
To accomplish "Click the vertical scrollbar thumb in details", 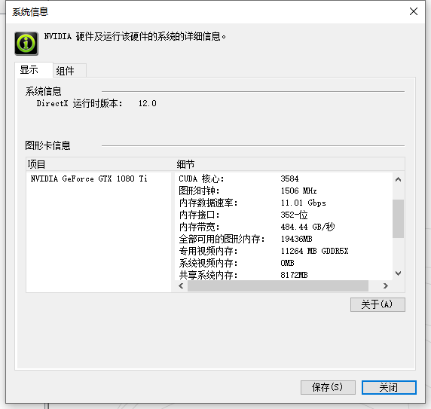I will tap(398, 218).
